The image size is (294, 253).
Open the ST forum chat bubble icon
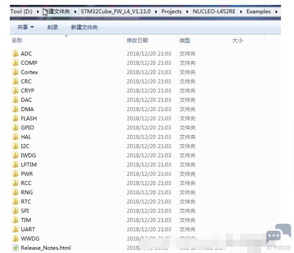(x=278, y=233)
